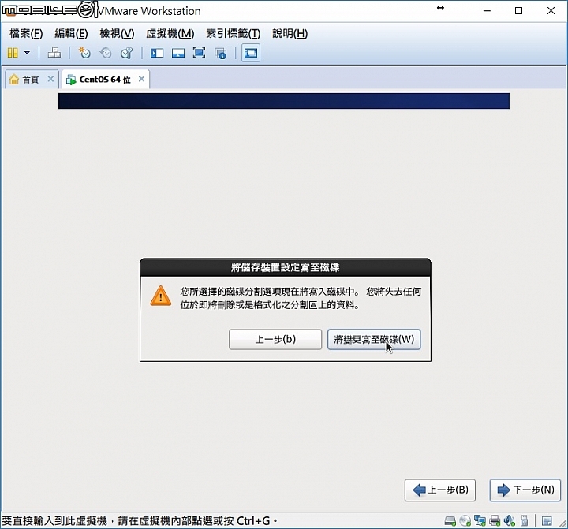Minimize the VMware Workstation window
Viewport: 568px width, 529px height.
[x=487, y=11]
